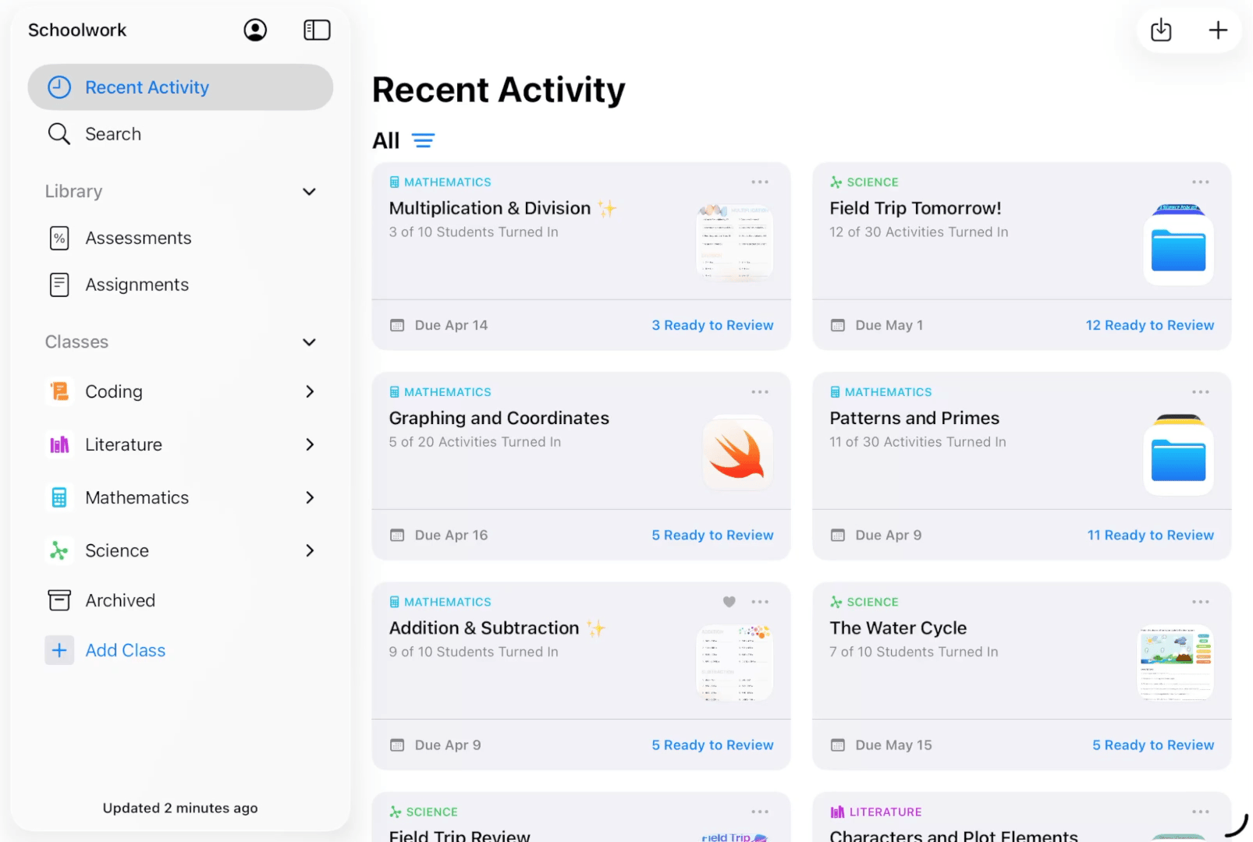Click the Water Cycle card thumbnail image
Image resolution: width=1253 pixels, height=842 pixels.
click(x=1176, y=662)
